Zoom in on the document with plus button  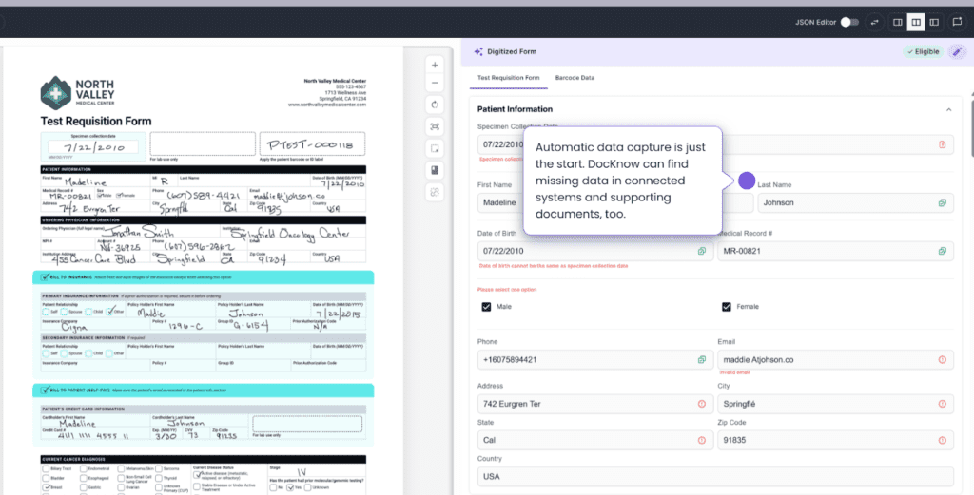click(x=435, y=66)
